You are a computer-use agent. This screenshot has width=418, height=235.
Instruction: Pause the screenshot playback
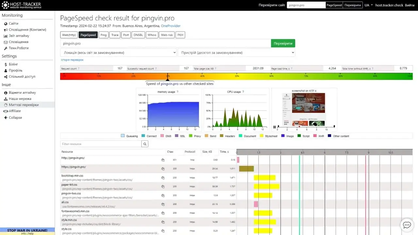pos(275,127)
